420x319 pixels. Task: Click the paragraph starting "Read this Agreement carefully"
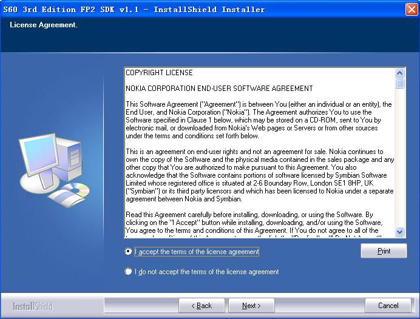tap(254, 224)
